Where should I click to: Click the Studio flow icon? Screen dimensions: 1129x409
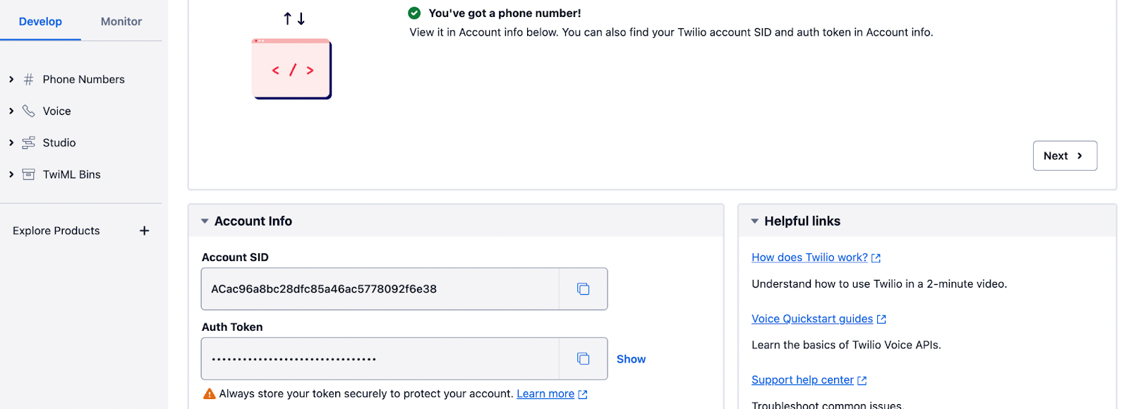pos(29,143)
